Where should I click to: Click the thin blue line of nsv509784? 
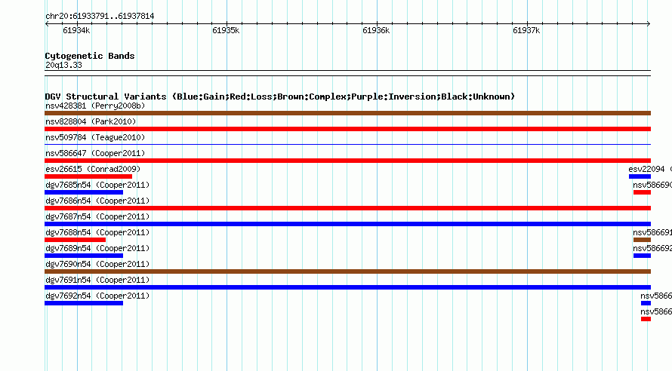coord(347,145)
